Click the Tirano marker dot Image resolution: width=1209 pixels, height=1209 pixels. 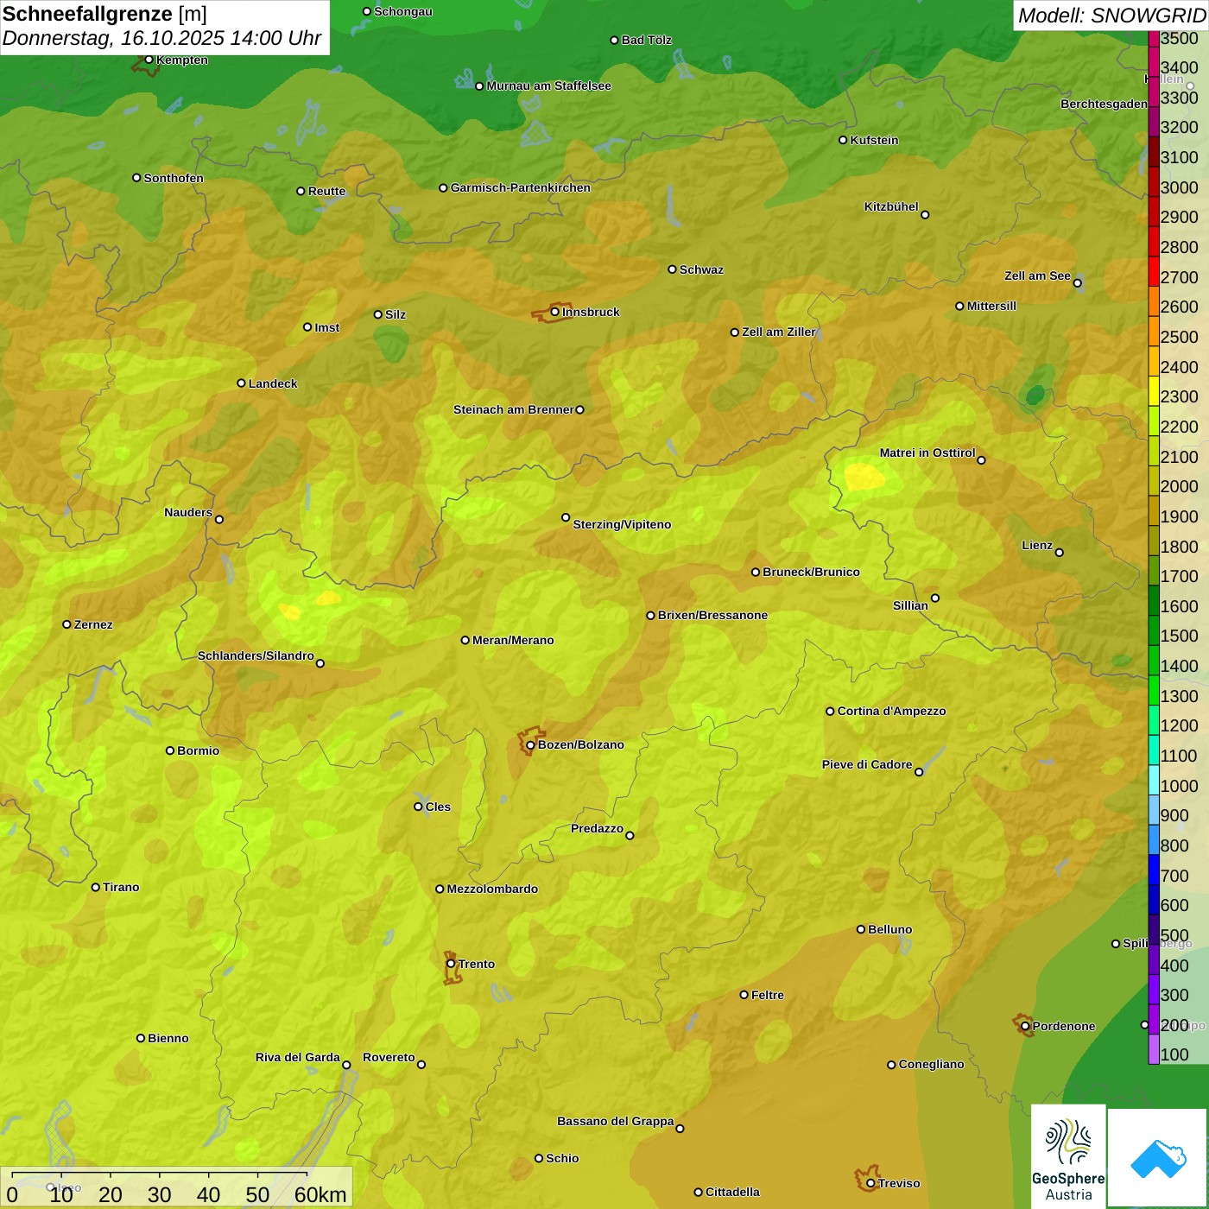tap(96, 887)
